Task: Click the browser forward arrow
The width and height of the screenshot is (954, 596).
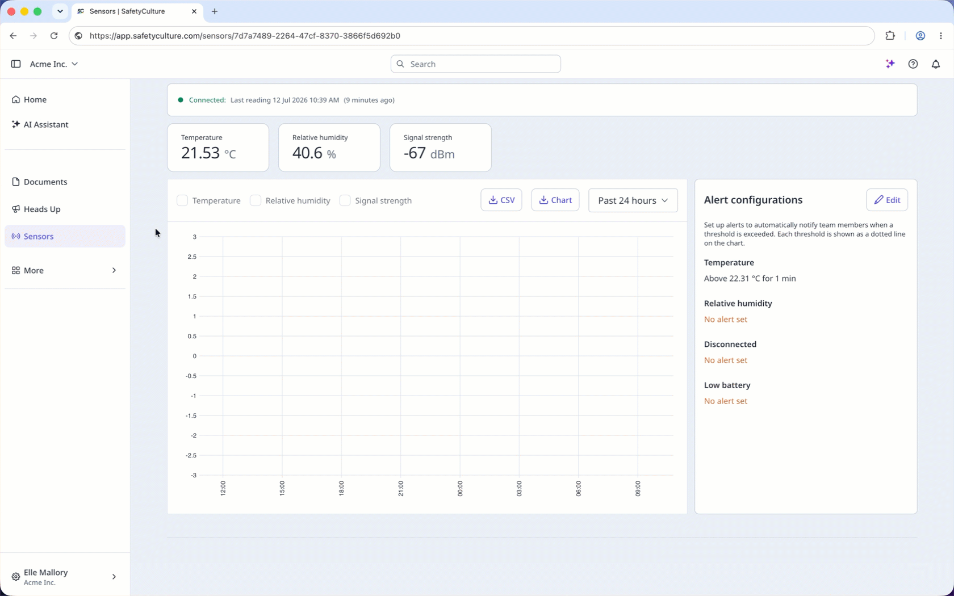Action: (34, 36)
